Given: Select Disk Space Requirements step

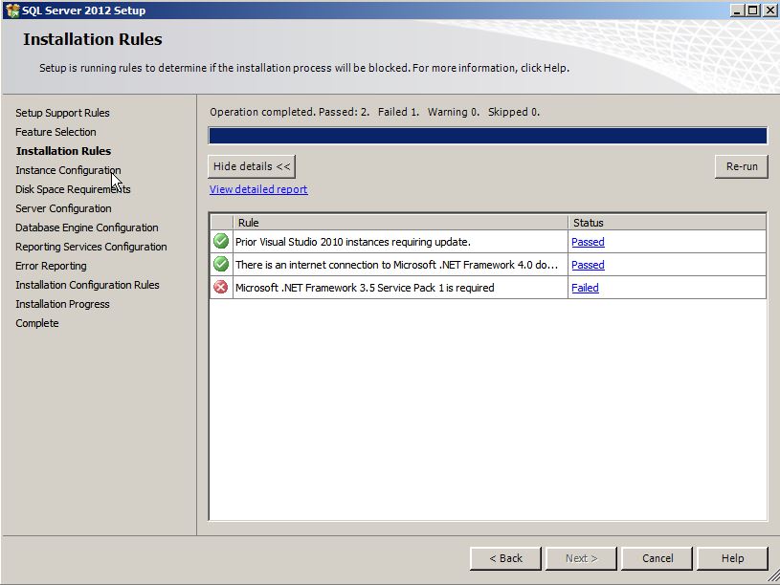Looking at the screenshot, I should [73, 189].
